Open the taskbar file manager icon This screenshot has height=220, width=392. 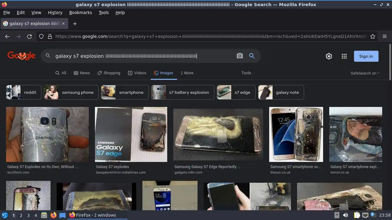pos(44,215)
